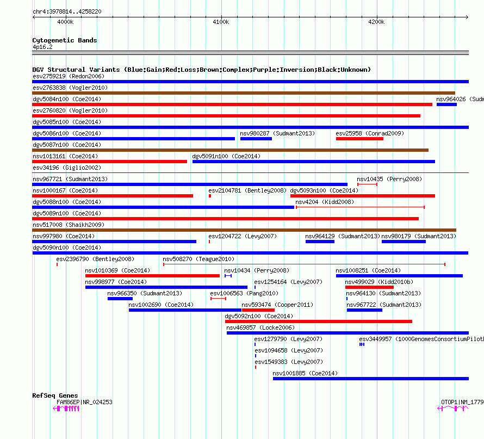This screenshot has width=484, height=439.
Task: Click nsv1002690 (Coe2014) label
Action: 161,305
